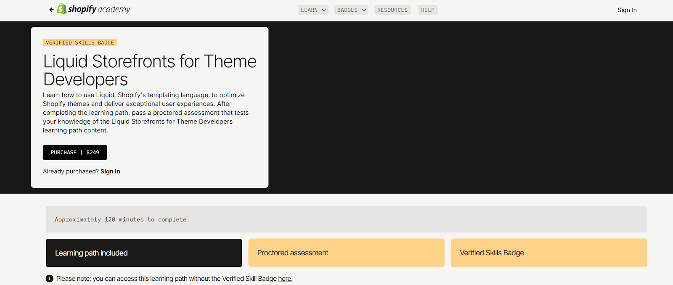The image size is (673, 285).
Task: Click the Shopify bag logo icon
Action: click(62, 9)
